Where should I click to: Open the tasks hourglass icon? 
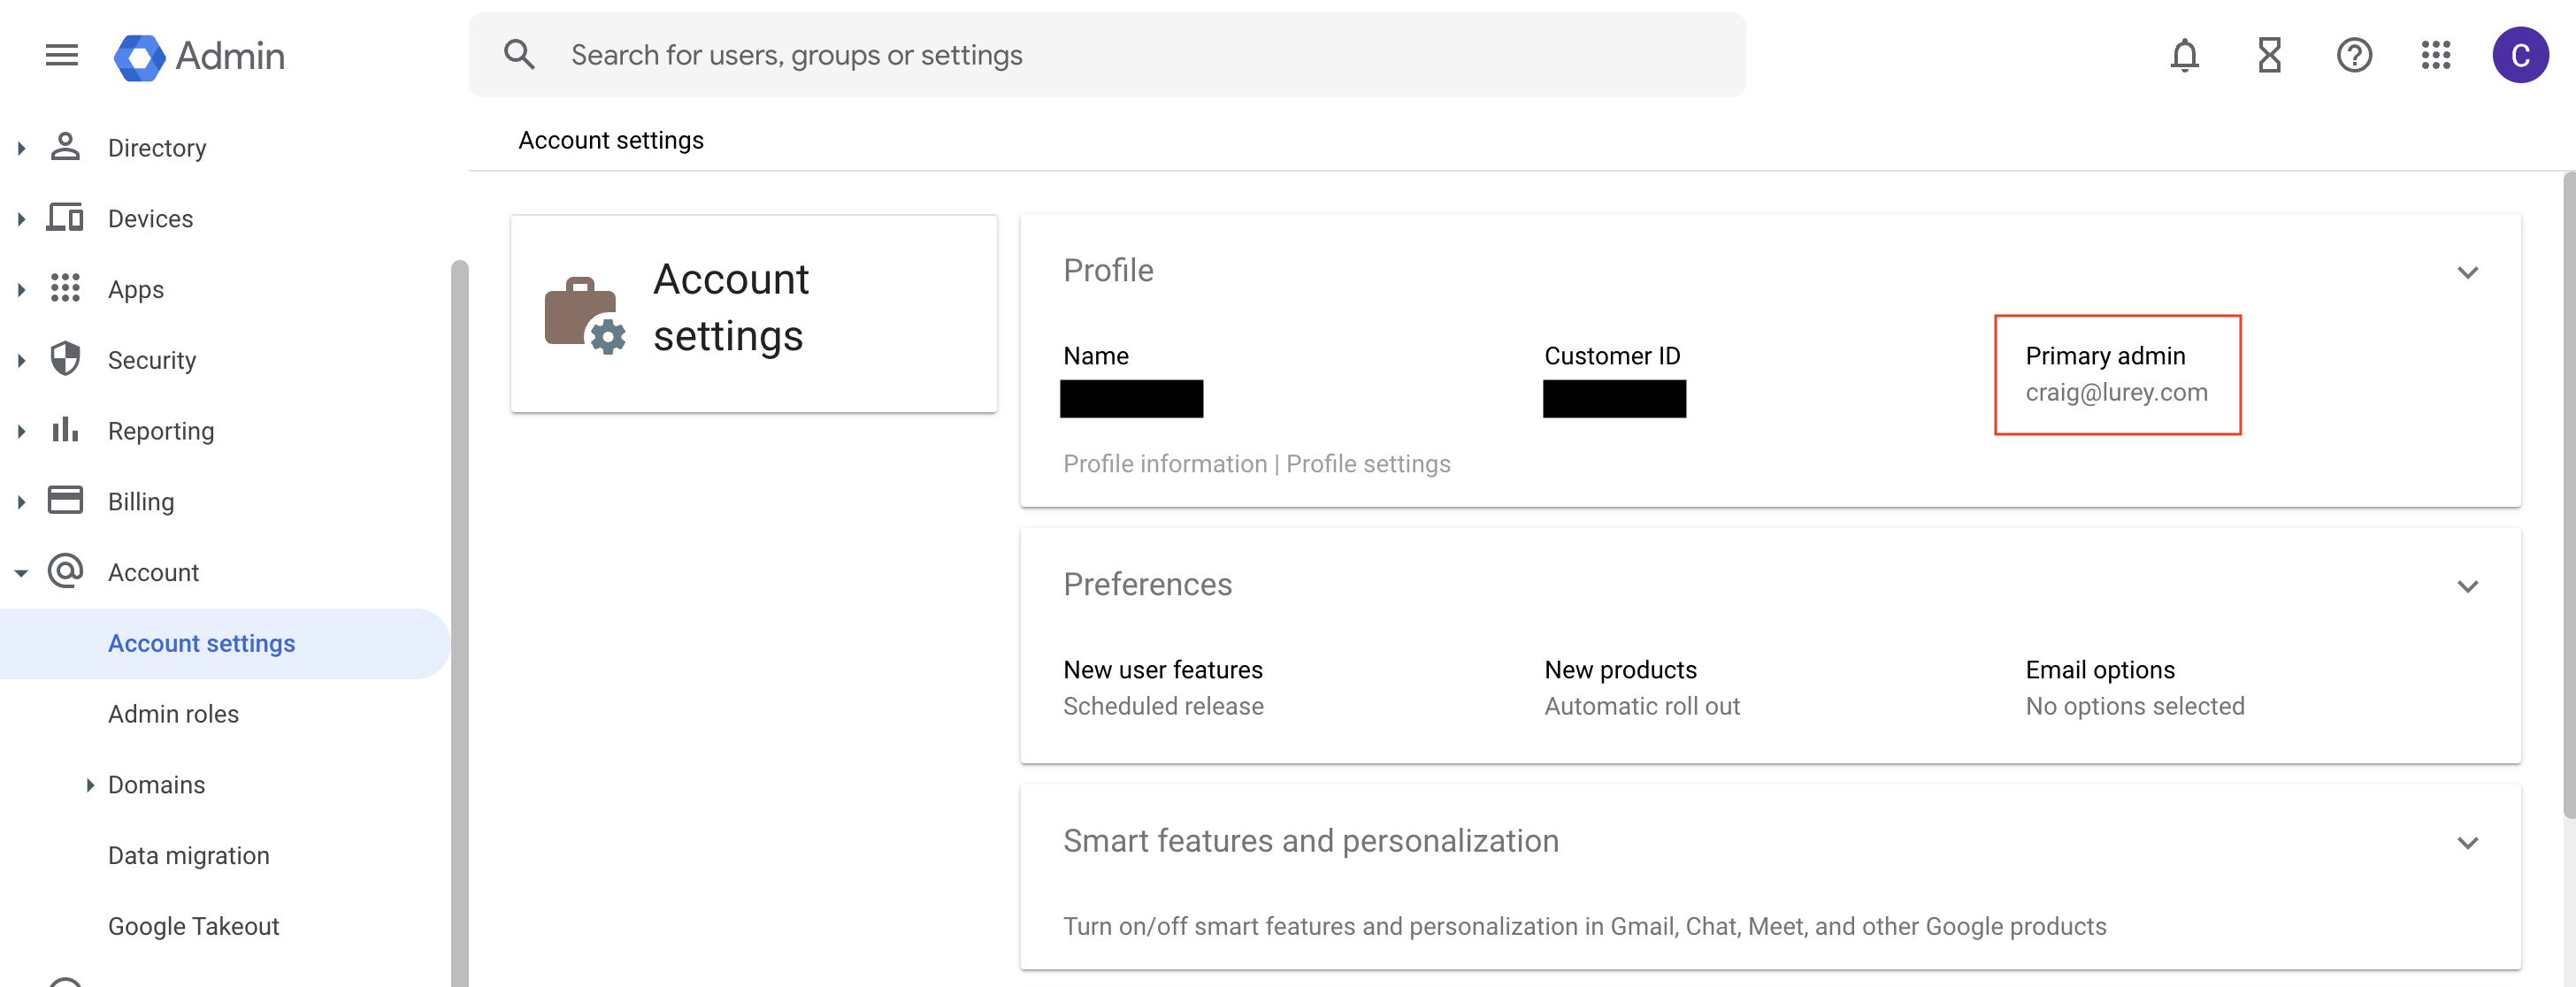[2269, 55]
